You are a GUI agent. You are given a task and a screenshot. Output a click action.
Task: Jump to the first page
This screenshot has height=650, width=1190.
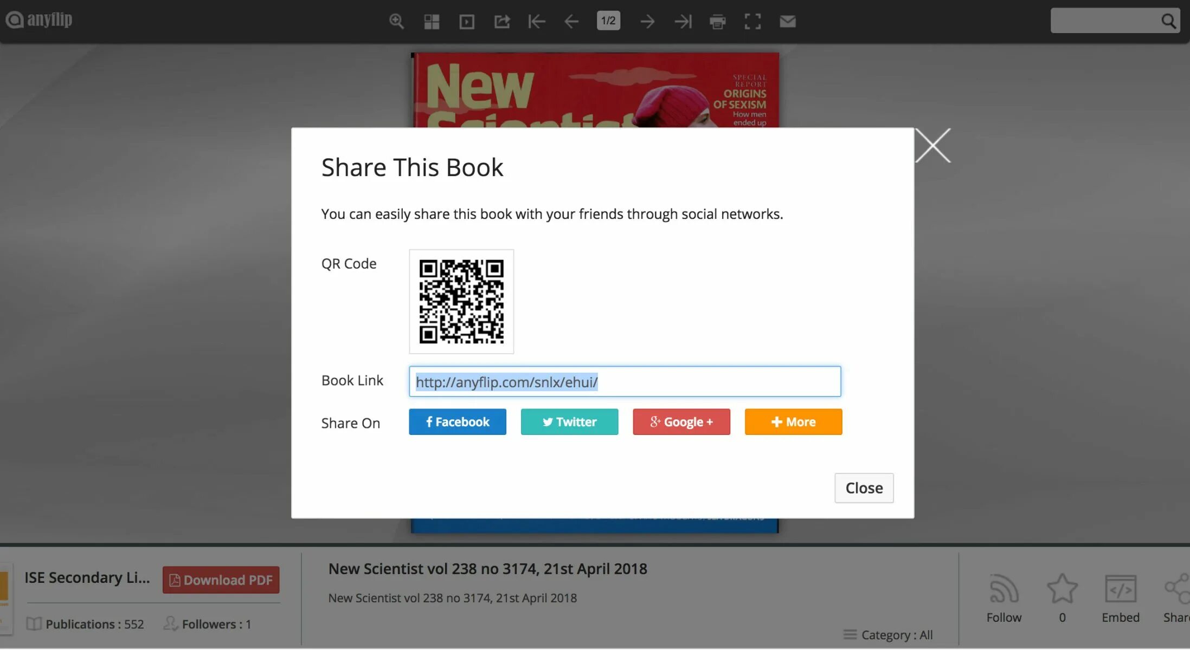[537, 22]
